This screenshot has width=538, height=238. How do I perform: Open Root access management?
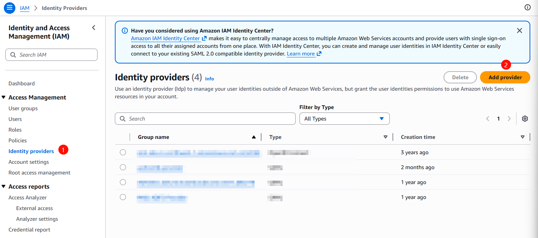tap(40, 173)
